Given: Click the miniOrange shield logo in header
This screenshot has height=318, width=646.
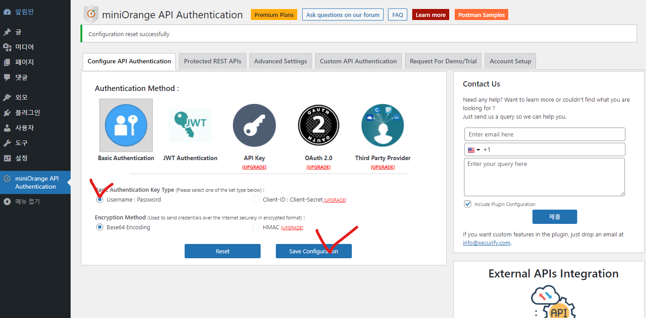Looking at the screenshot, I should point(91,14).
